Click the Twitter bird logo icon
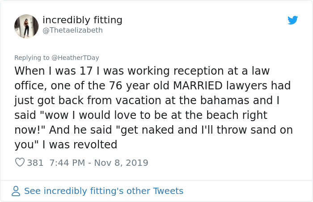 point(293,20)
